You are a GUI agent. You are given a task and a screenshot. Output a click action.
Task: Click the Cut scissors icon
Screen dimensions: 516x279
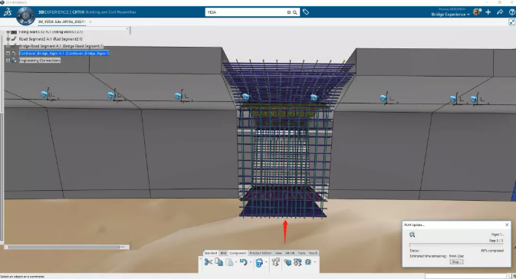tap(208, 262)
